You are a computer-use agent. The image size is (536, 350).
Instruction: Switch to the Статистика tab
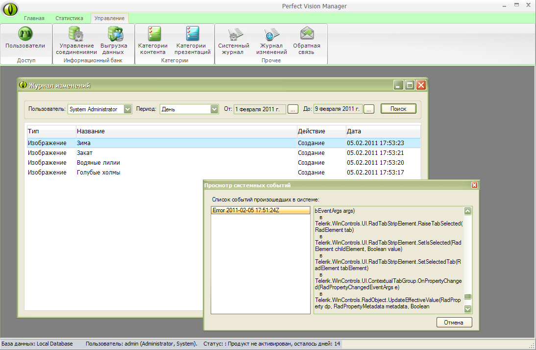pyautogui.click(x=70, y=18)
